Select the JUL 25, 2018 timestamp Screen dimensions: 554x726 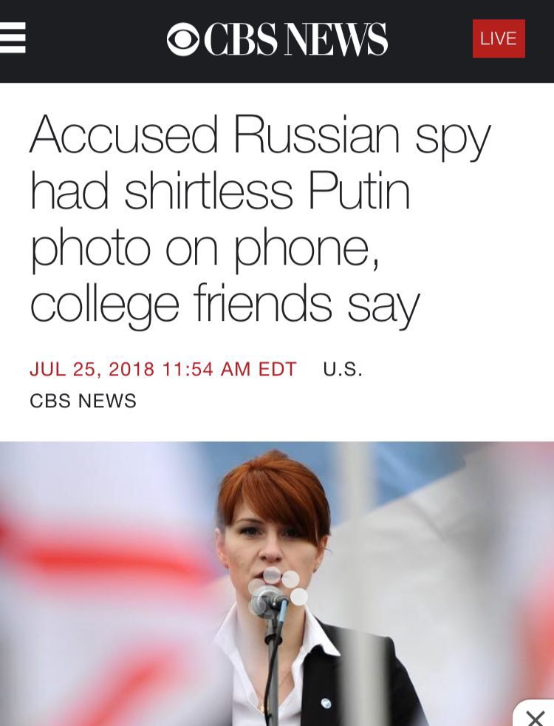tap(92, 369)
